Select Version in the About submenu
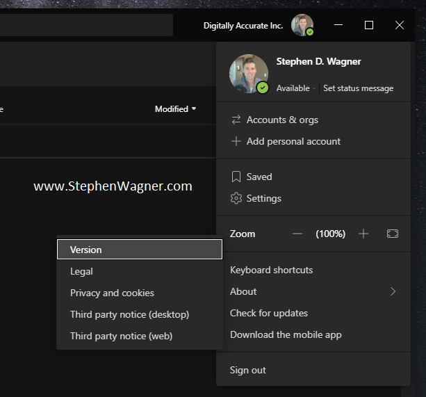The image size is (426, 397). (140, 250)
